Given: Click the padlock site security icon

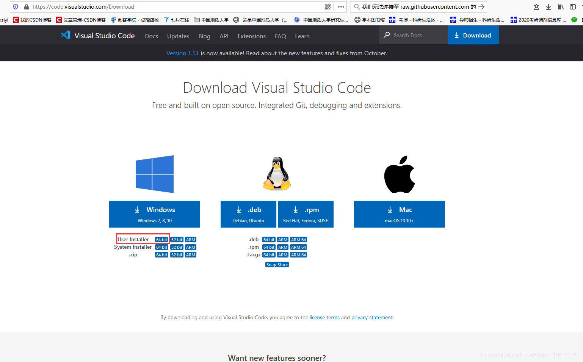Looking at the screenshot, I should (x=27, y=7).
